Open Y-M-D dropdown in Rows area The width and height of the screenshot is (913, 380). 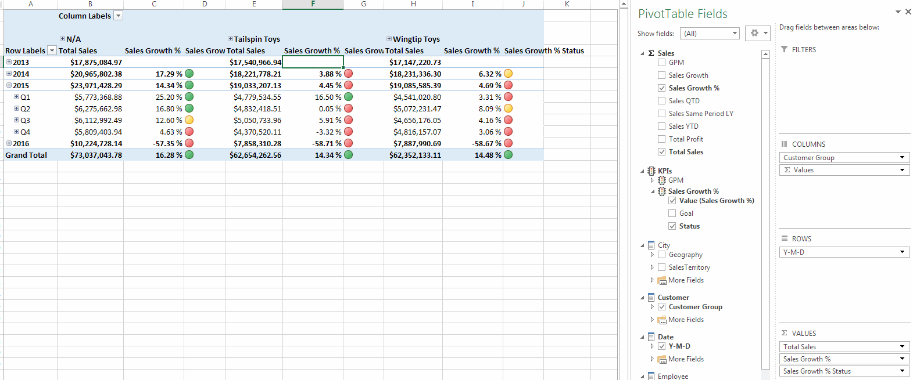pyautogui.click(x=902, y=252)
